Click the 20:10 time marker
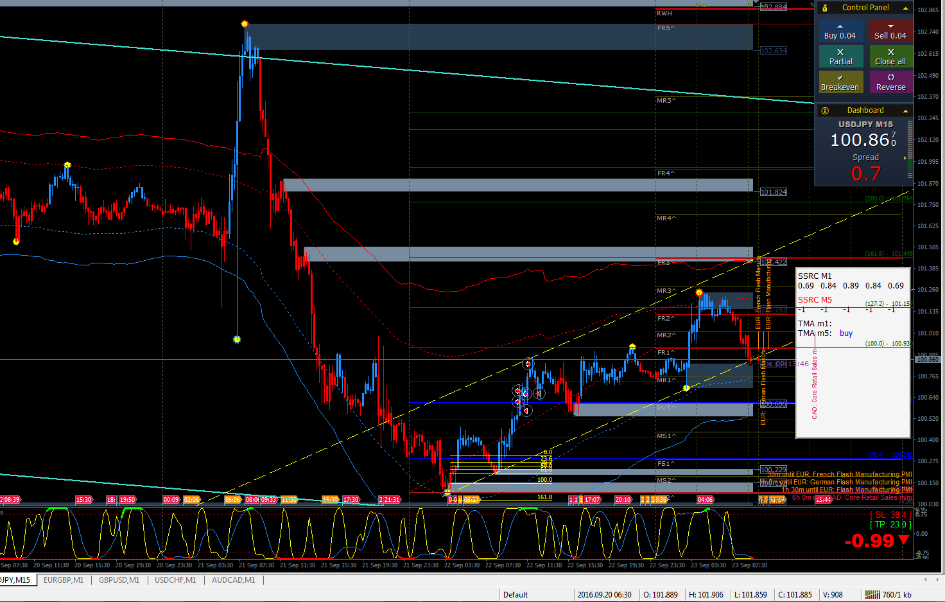This screenshot has width=945, height=602. click(x=623, y=499)
